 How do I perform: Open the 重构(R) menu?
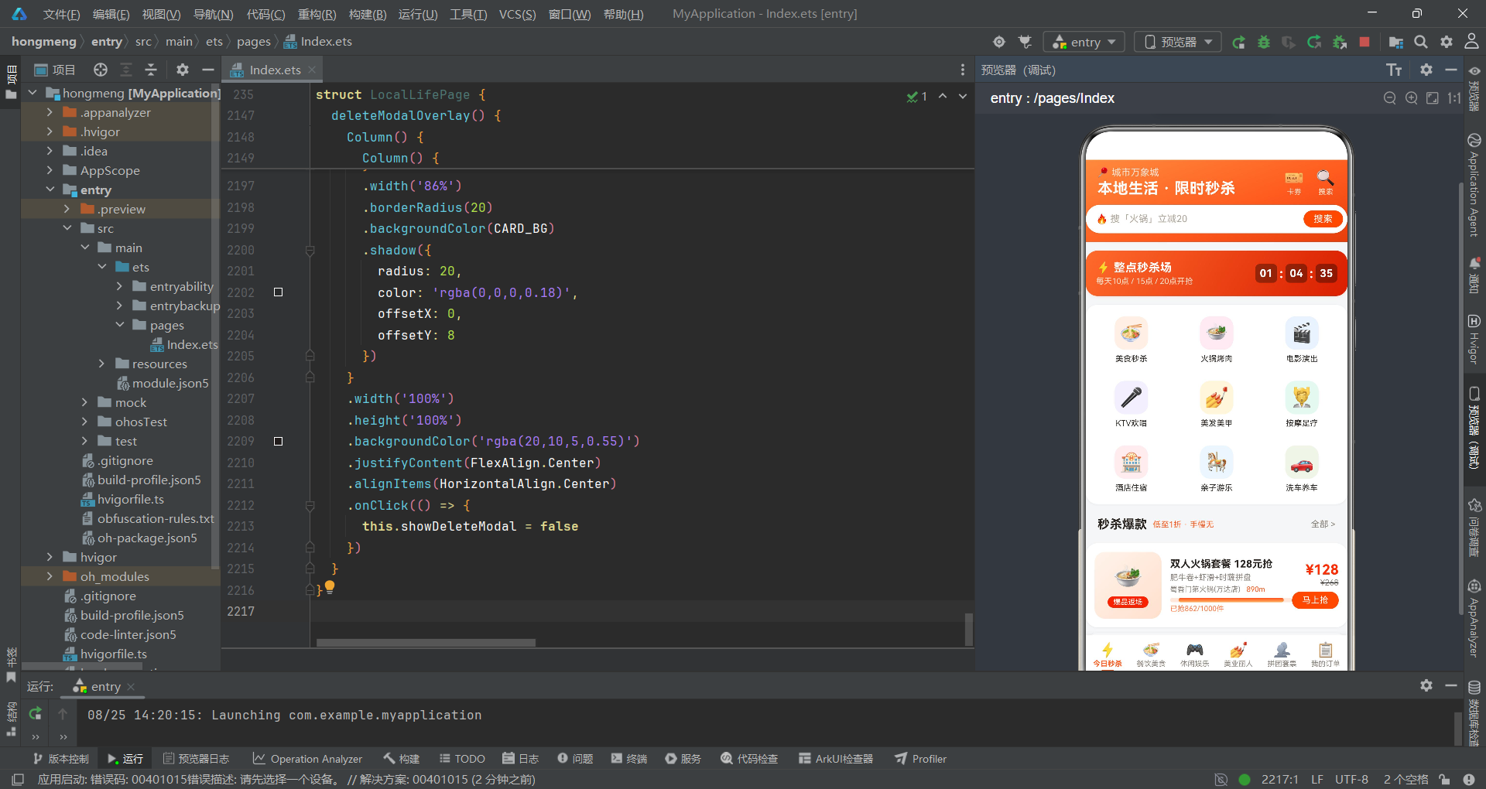click(317, 14)
